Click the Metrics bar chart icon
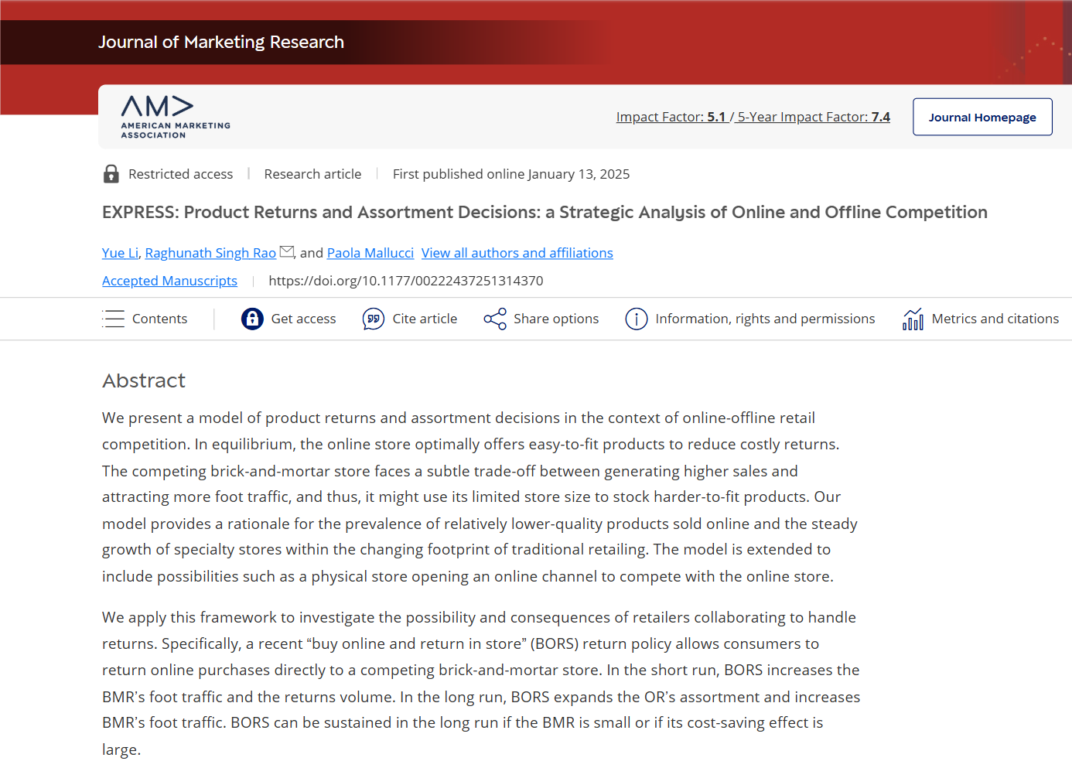The width and height of the screenshot is (1072, 761). [913, 319]
